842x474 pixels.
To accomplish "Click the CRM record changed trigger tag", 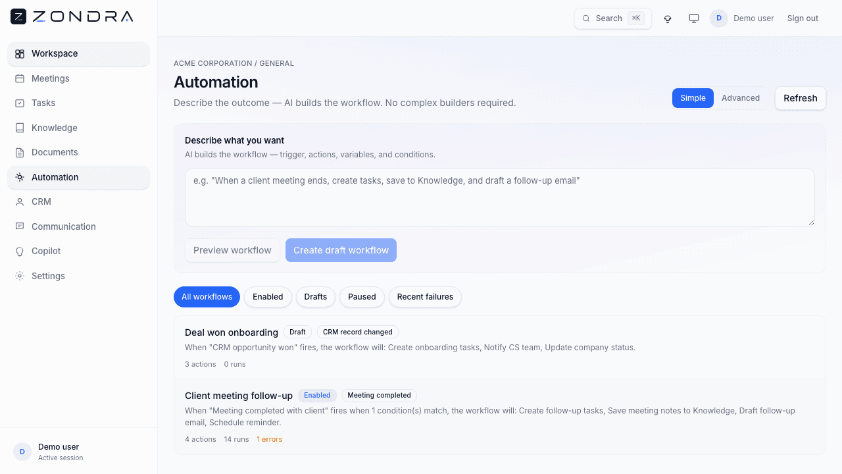I will [358, 332].
